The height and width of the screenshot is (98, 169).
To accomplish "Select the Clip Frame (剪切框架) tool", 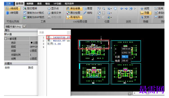I will coord(30,8).
